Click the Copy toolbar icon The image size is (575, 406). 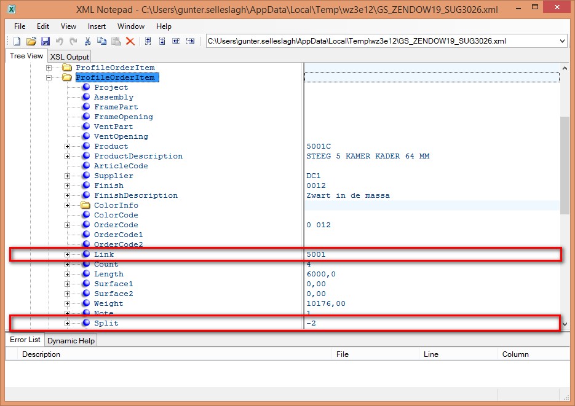click(101, 41)
